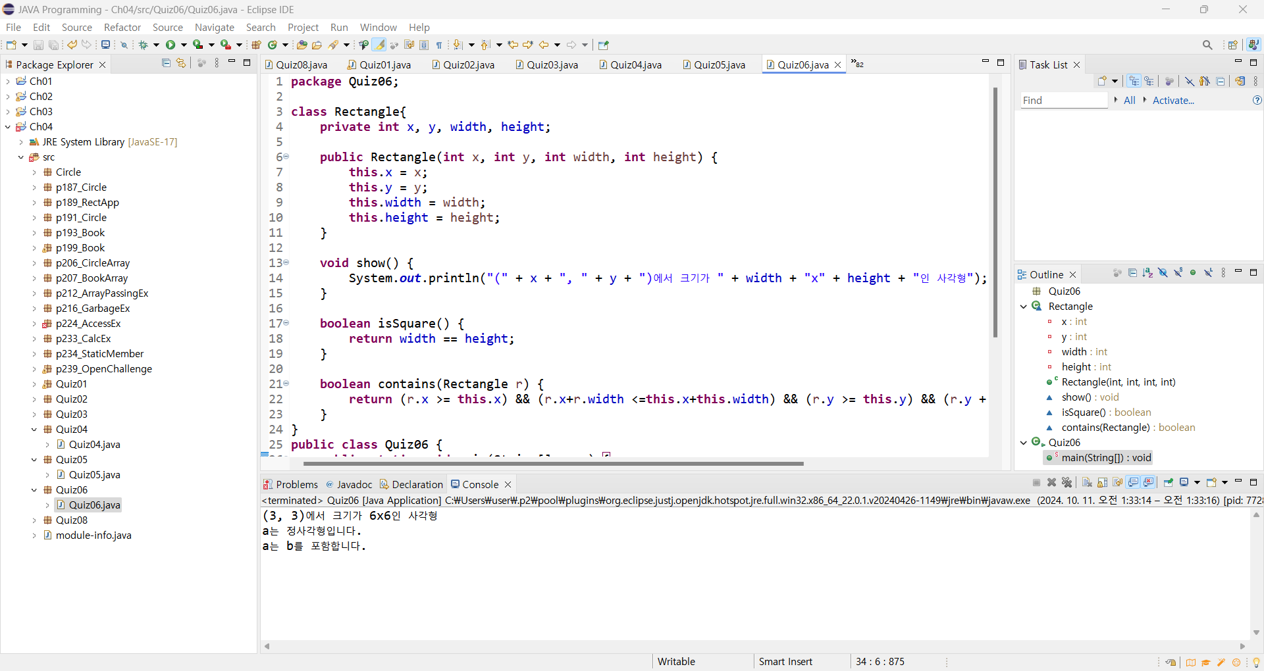Screen dimensions: 1264x671
Task: Toggle Hide Completed Tasks in Task List
Action: 1189,81
